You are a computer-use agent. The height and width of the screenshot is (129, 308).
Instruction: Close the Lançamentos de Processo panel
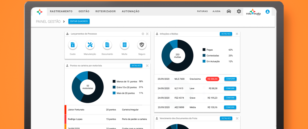click(x=147, y=34)
